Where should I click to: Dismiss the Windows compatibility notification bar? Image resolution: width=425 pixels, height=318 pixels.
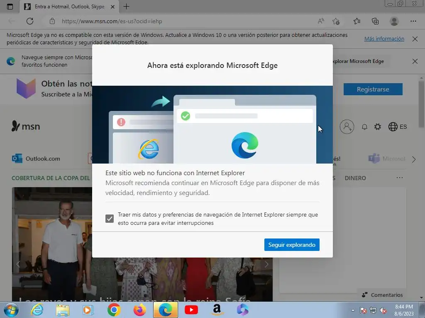pos(415,39)
